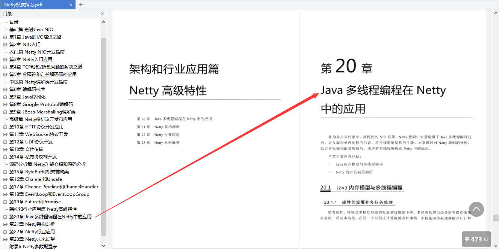Expand 第20章 Java多线程编程 node
The height and width of the screenshot is (249, 499).
(5, 217)
